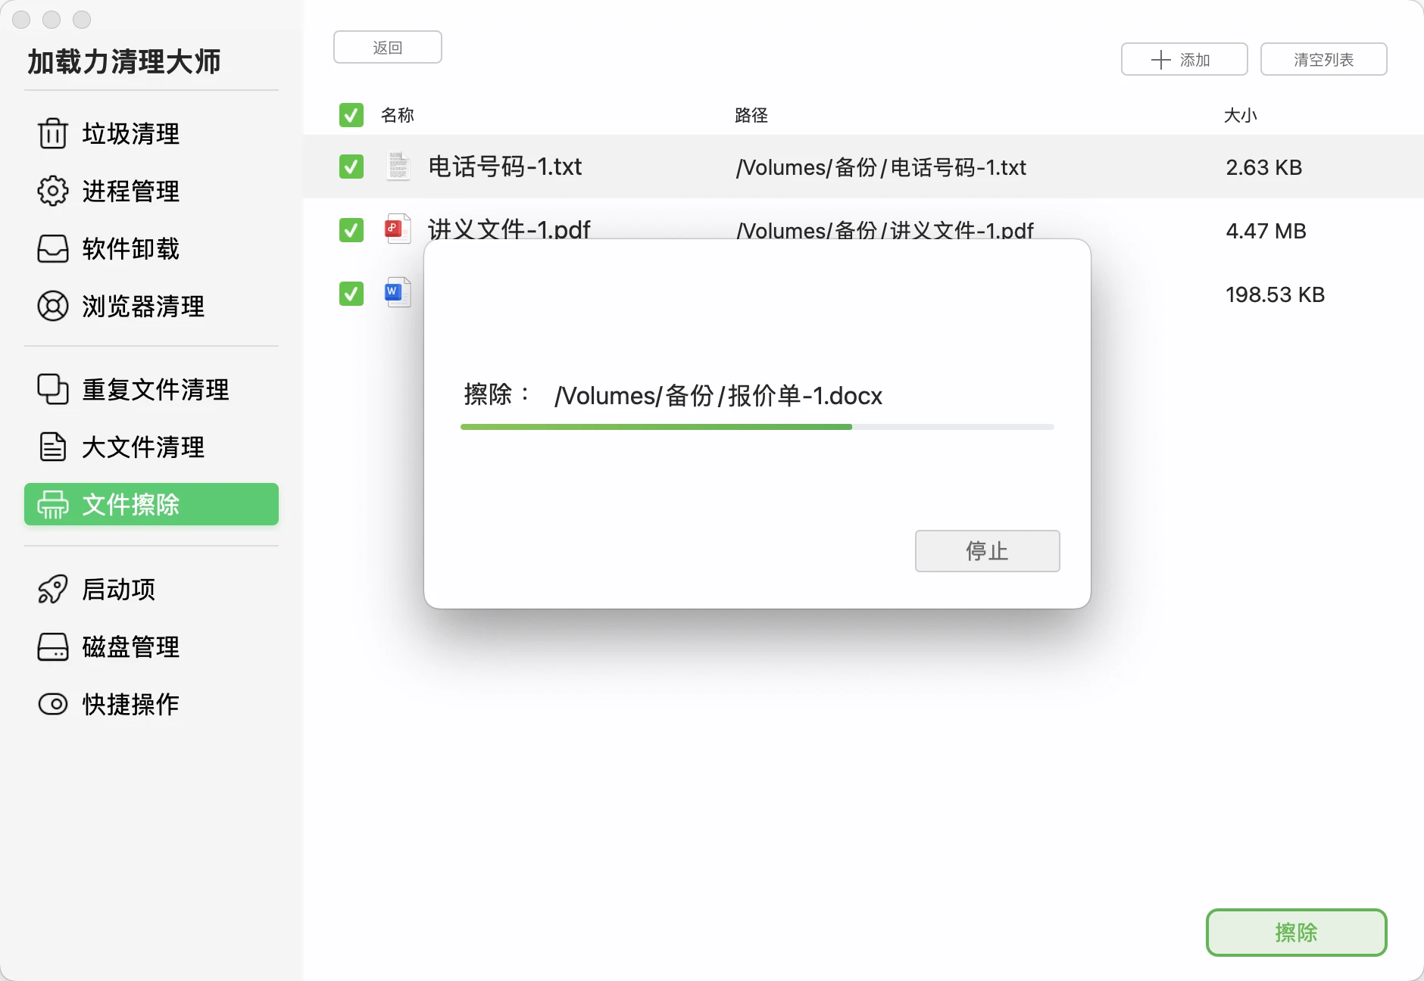This screenshot has width=1424, height=981.
Task: Open 快捷操作 quick actions panel
Action: point(129,704)
